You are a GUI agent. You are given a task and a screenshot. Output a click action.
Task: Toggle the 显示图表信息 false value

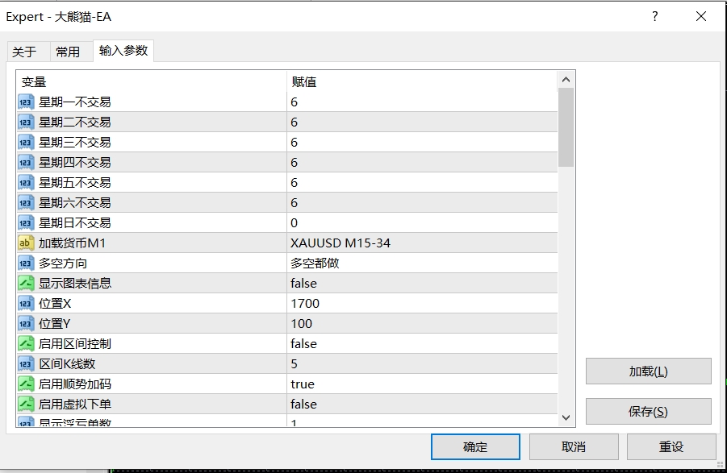pyautogui.click(x=304, y=284)
